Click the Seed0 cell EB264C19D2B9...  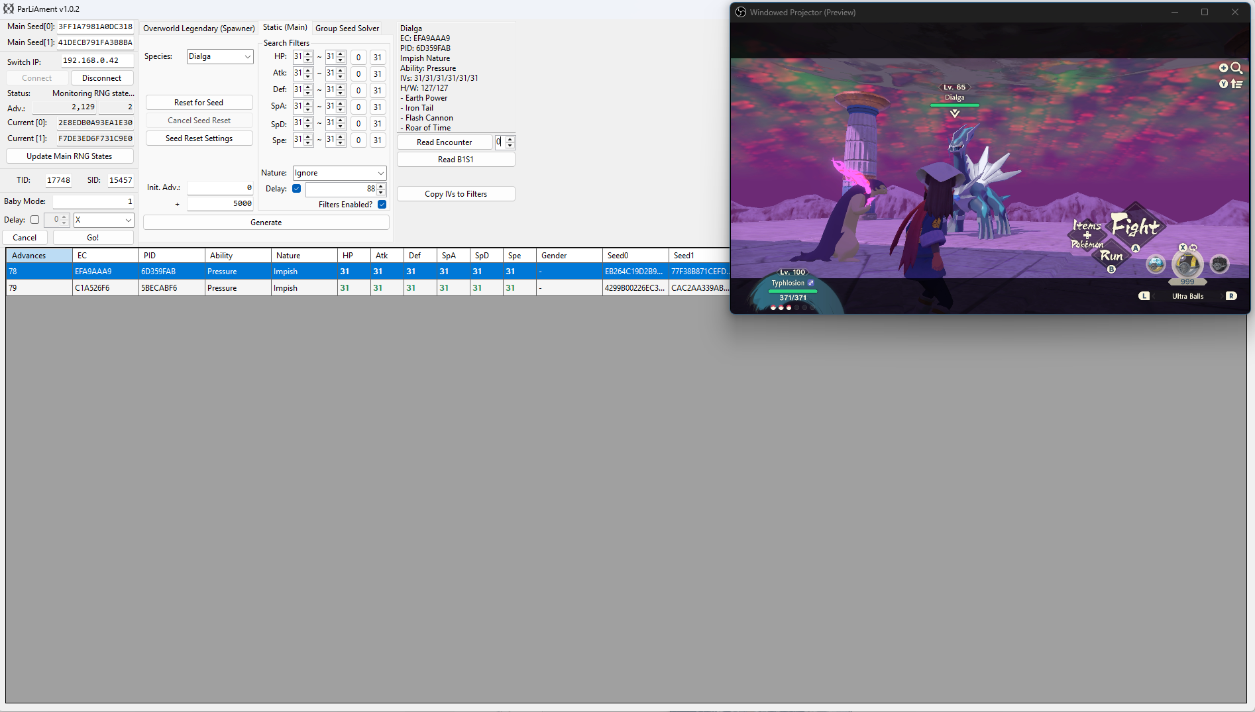click(x=635, y=272)
